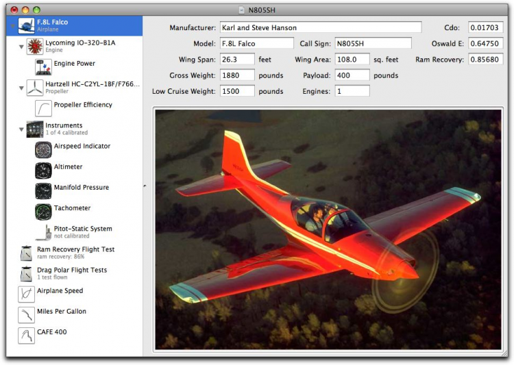Screen dimensions: 514x365
Task: Collapse the Hartzell propeller group
Action: click(x=21, y=88)
